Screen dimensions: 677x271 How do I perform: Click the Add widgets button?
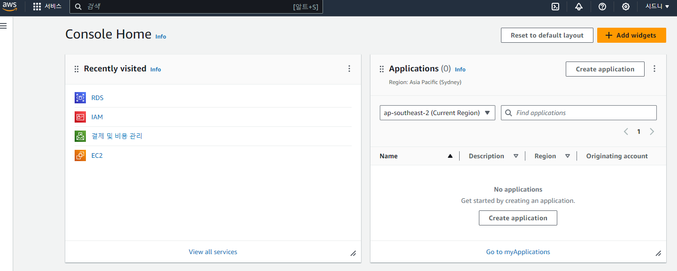tap(631, 35)
